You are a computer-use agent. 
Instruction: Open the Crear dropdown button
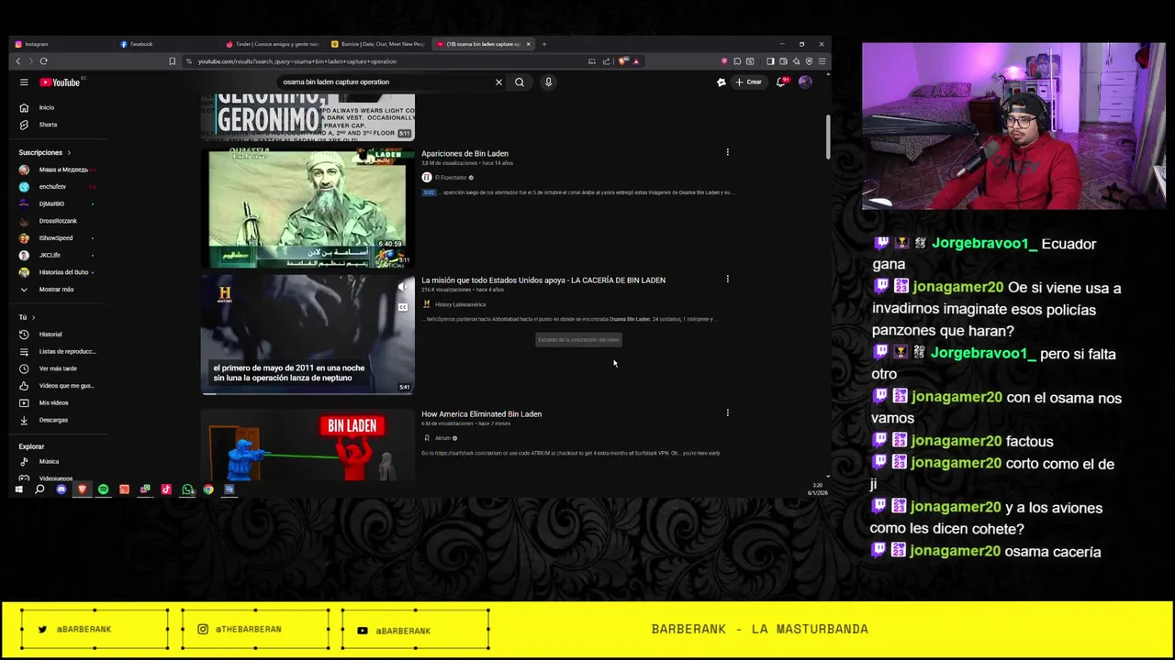click(x=748, y=82)
